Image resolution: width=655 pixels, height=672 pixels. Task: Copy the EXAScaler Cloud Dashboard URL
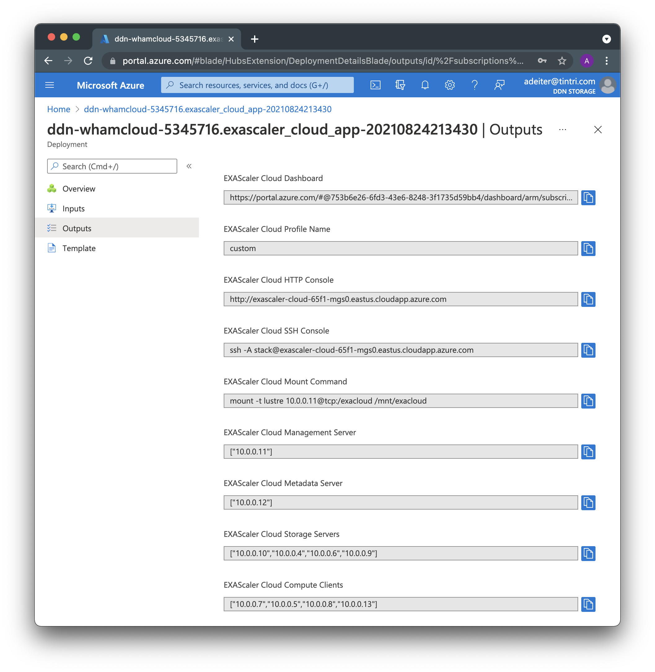coord(588,197)
